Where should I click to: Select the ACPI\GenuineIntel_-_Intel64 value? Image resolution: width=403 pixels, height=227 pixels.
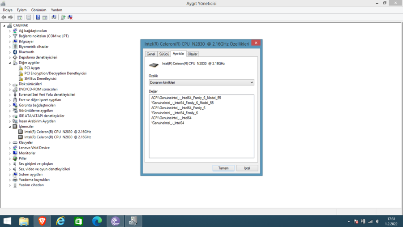(171, 118)
